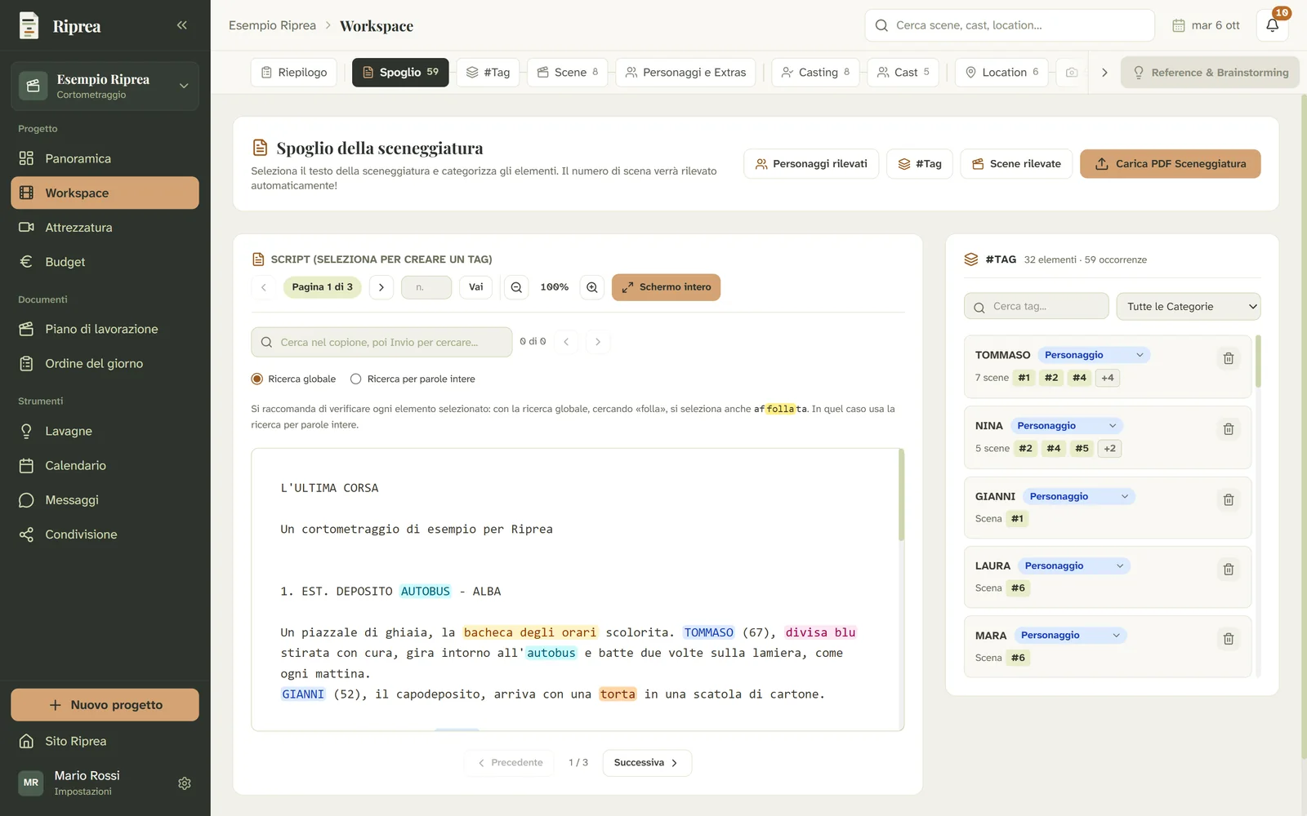This screenshot has height=816, width=1307.
Task: Delete the NINA tag with the trash icon
Action: pyautogui.click(x=1228, y=429)
